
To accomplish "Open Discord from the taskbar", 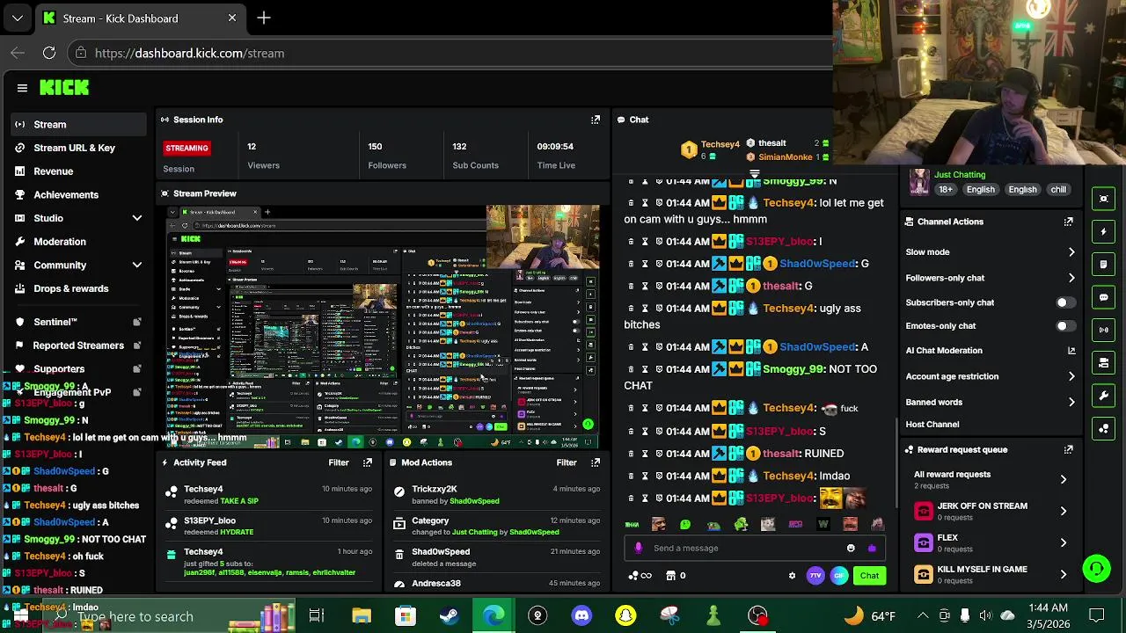I will [x=581, y=615].
